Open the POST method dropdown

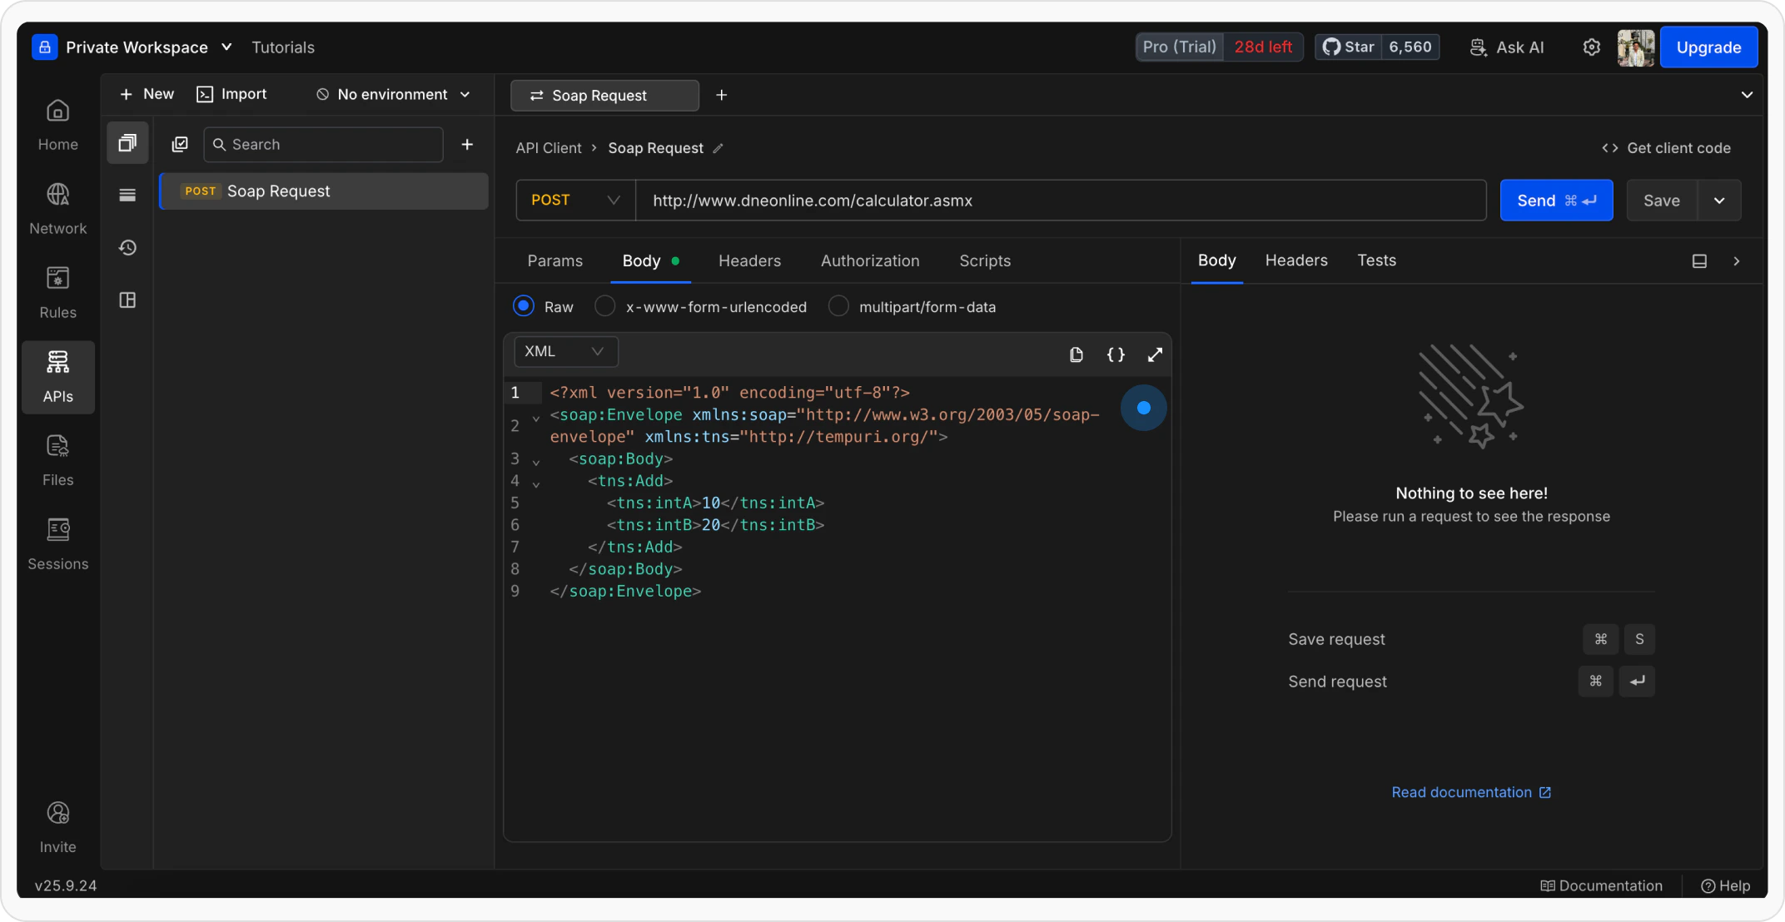(574, 200)
